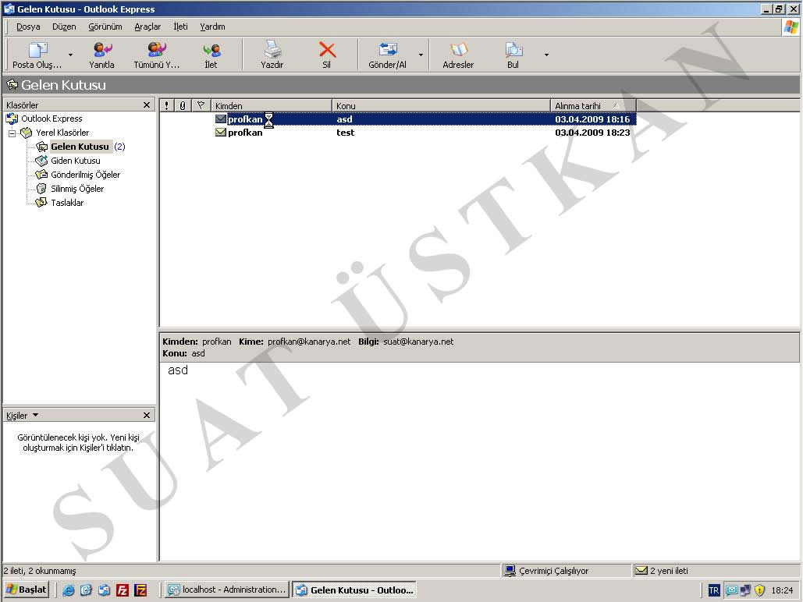The width and height of the screenshot is (803, 602).
Task: Click the security shield tray icon
Action: tap(759, 590)
